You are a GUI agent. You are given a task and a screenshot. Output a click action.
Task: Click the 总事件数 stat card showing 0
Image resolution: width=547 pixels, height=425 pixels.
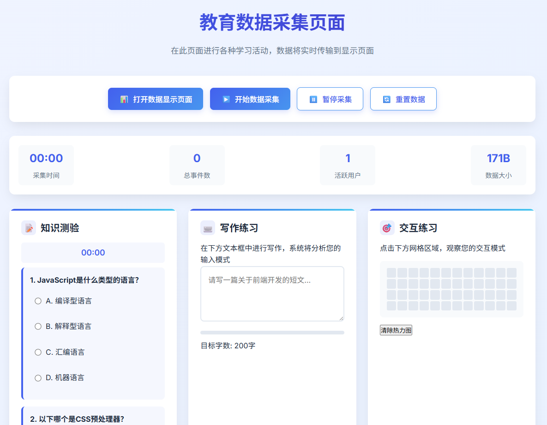[197, 165]
